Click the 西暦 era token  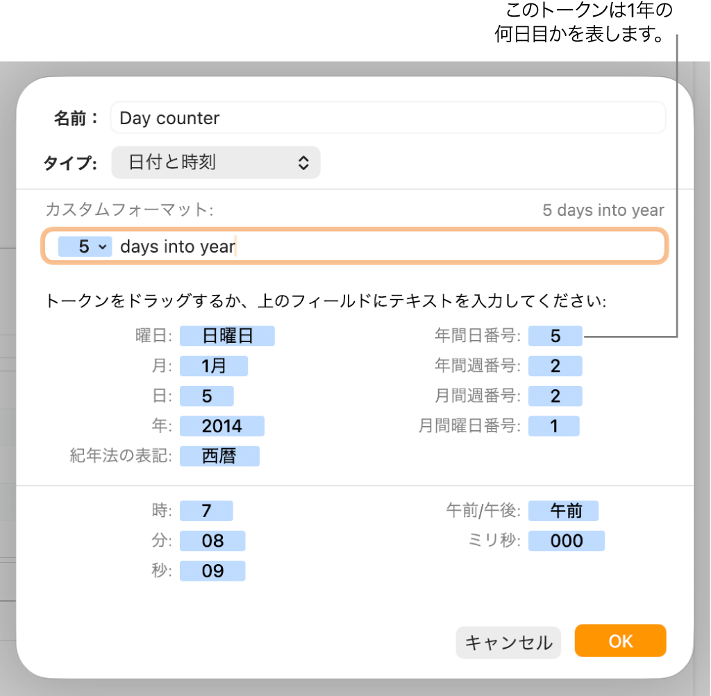click(219, 456)
